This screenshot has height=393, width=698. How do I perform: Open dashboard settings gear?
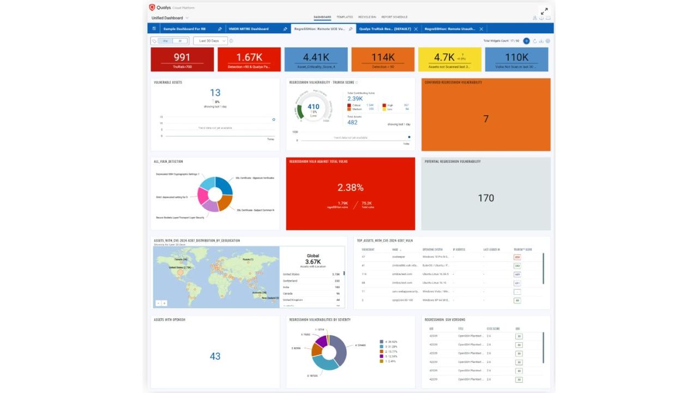548,41
